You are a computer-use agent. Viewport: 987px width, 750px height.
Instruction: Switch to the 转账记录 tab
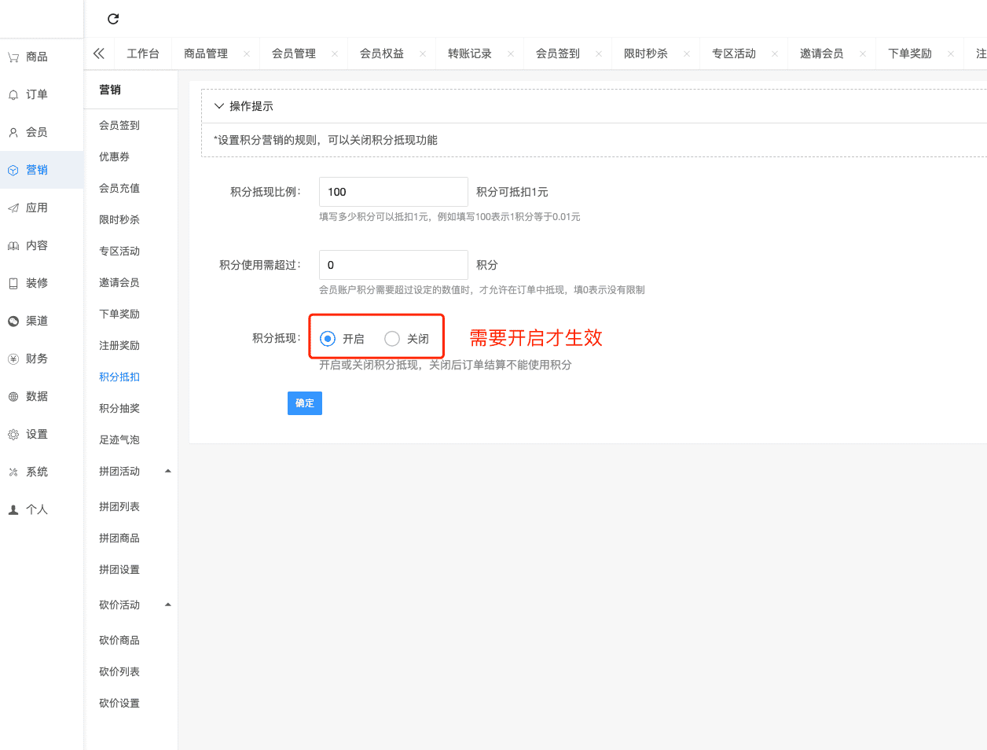coord(470,53)
